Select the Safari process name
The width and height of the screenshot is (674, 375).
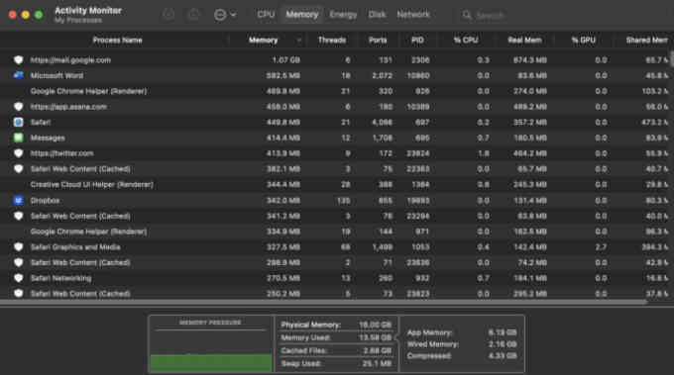coord(41,123)
